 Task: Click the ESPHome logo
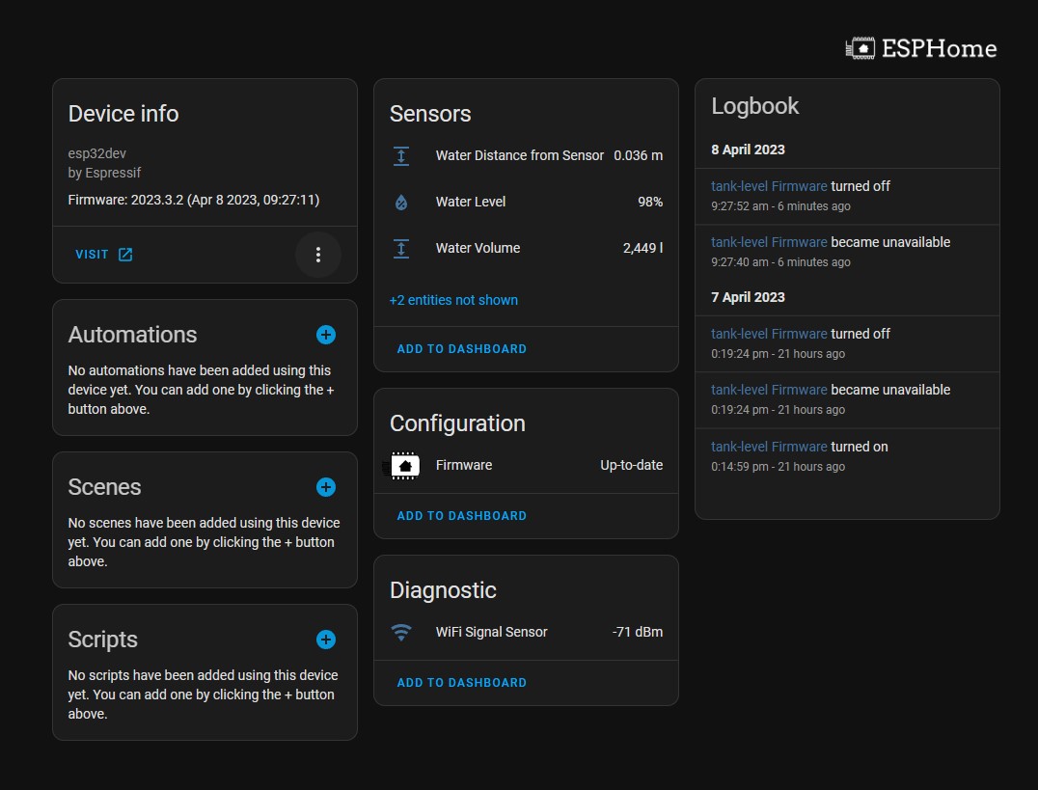[921, 48]
